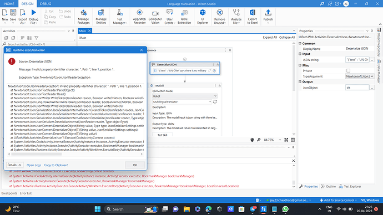The width and height of the screenshot is (383, 215).
Task: Open the MultilingualTranslator skill dropdown
Action: pyautogui.click(x=182, y=101)
